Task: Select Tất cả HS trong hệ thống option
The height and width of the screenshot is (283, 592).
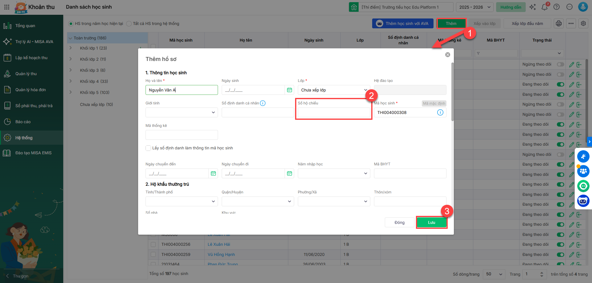Action: point(129,24)
